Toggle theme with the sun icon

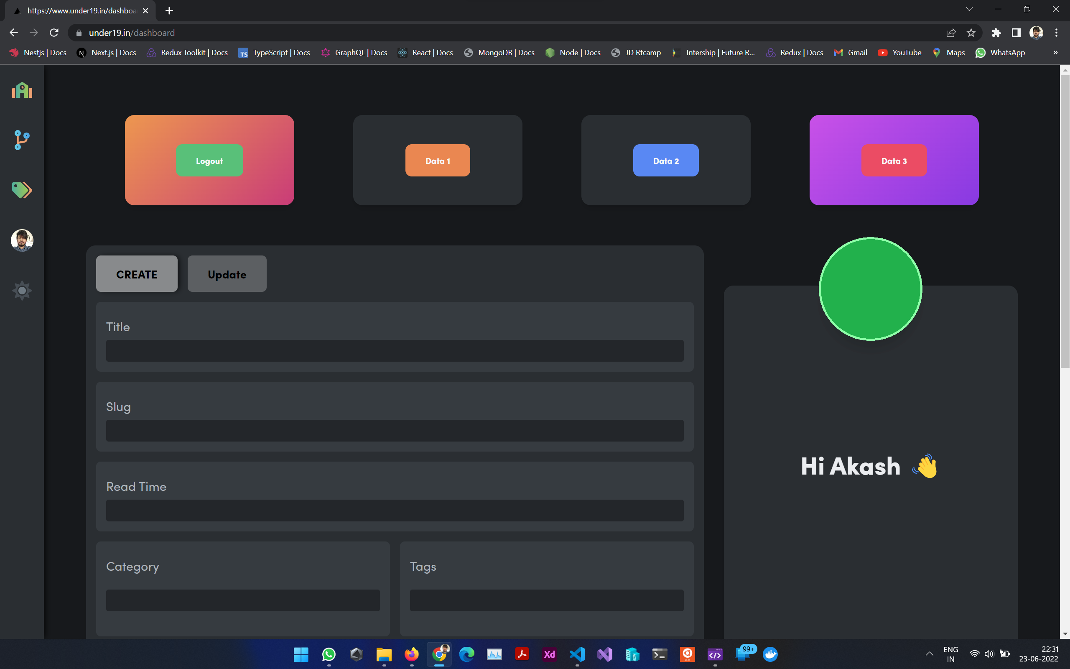click(22, 291)
